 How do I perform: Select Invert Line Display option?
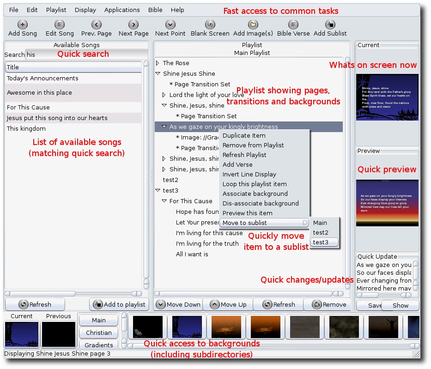tap(264, 174)
